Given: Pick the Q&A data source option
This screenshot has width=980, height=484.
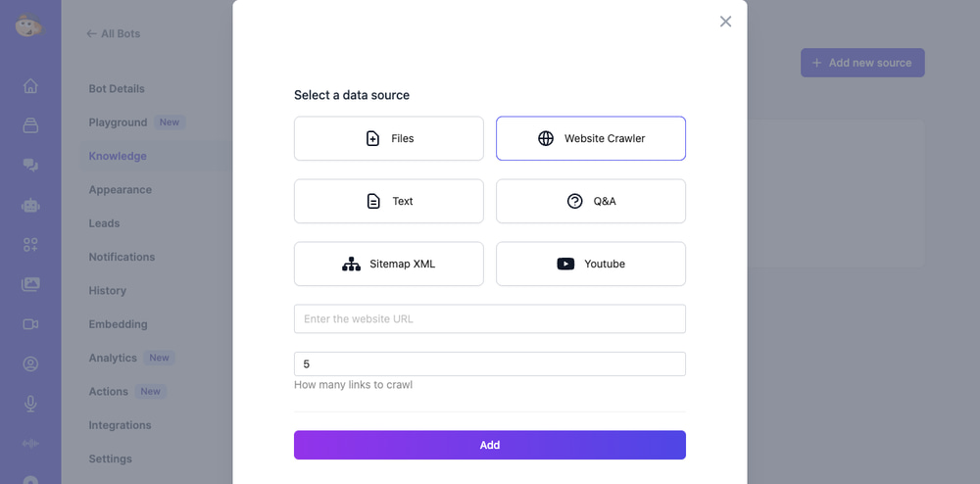Looking at the screenshot, I should (x=591, y=201).
